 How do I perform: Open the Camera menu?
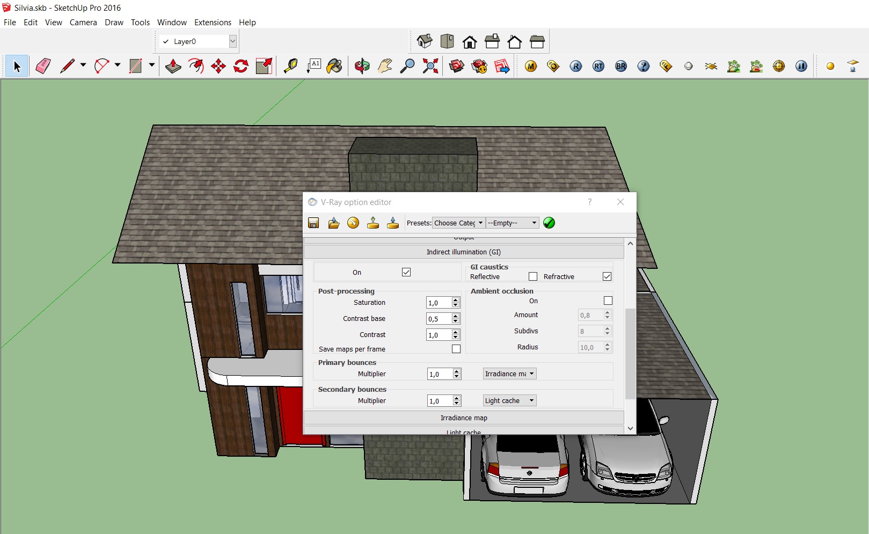pos(83,23)
